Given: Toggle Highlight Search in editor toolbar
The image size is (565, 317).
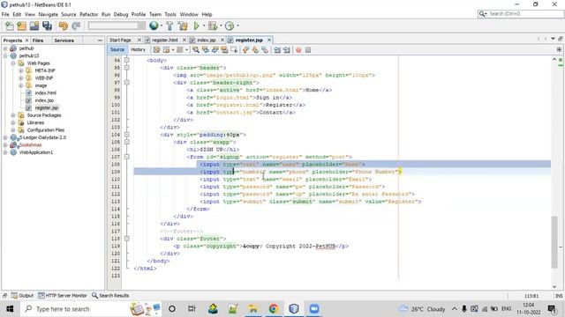Looking at the screenshot, I should coord(224,50).
